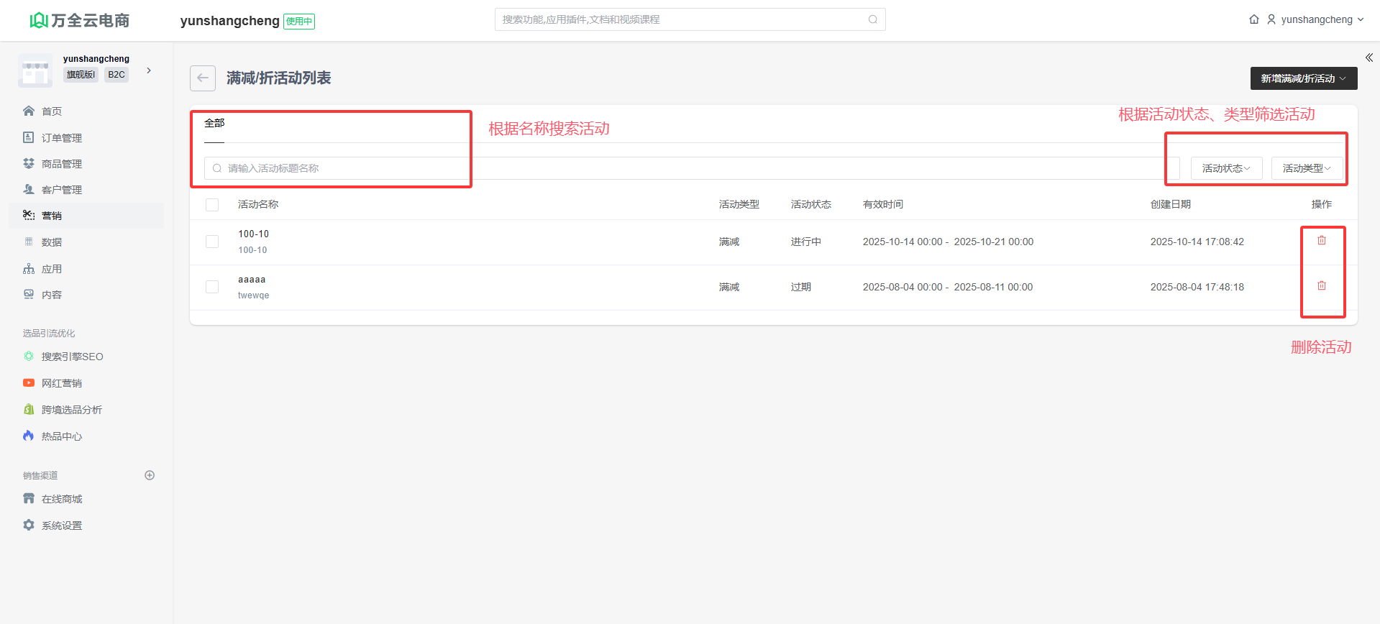Add a sales channel with plus icon

[x=150, y=475]
